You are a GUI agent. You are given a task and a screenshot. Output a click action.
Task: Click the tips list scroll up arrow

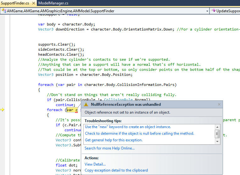coord(217,127)
